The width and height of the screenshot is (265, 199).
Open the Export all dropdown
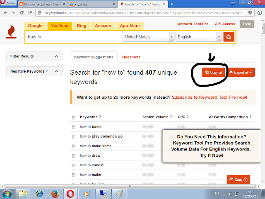[x=240, y=72]
